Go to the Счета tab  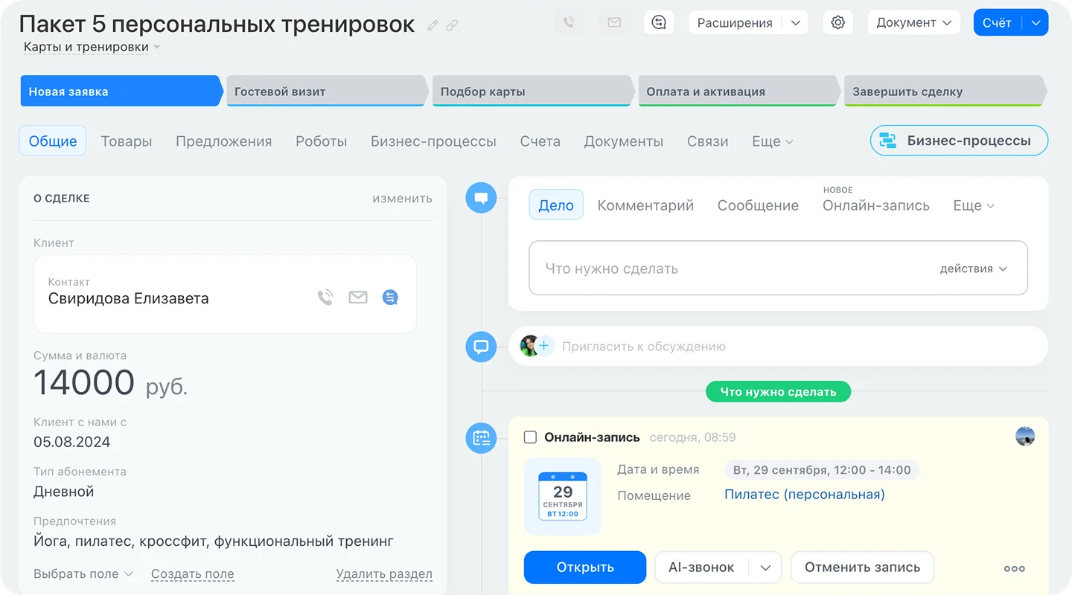pyautogui.click(x=540, y=141)
